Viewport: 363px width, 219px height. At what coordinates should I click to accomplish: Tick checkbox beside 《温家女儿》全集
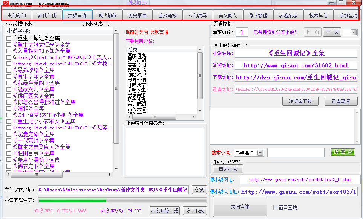pyautogui.click(x=9, y=89)
